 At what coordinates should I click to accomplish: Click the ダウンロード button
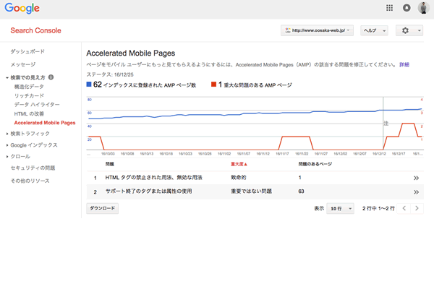tap(103, 208)
